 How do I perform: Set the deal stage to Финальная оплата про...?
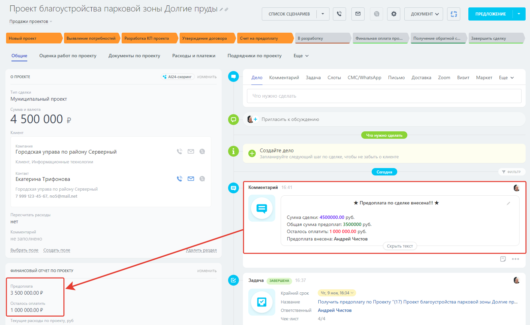coord(381,38)
